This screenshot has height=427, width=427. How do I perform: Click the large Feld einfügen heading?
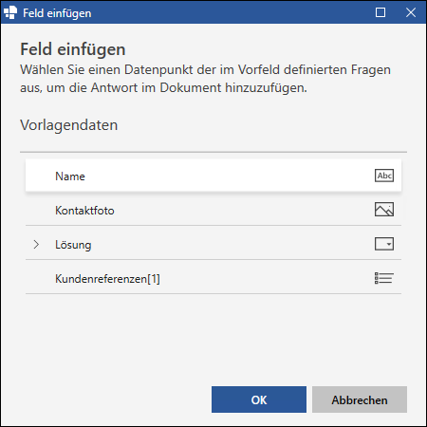pos(73,49)
